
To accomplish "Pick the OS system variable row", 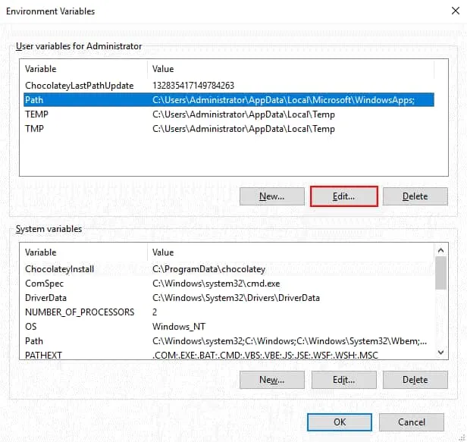I will pyautogui.click(x=31, y=327).
